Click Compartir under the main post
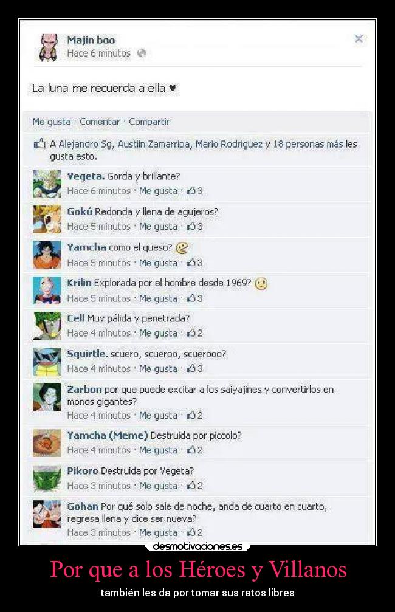395x612 pixels. coord(149,122)
